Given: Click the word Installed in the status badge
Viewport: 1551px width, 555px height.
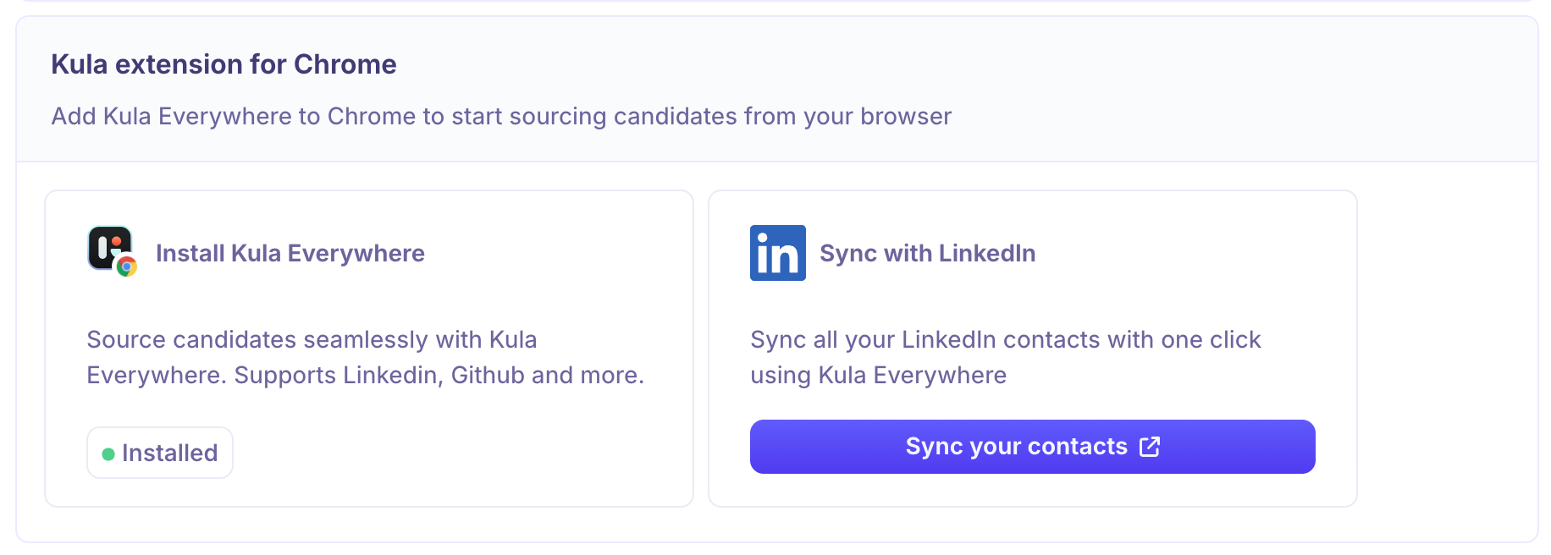Looking at the screenshot, I should pyautogui.click(x=169, y=453).
